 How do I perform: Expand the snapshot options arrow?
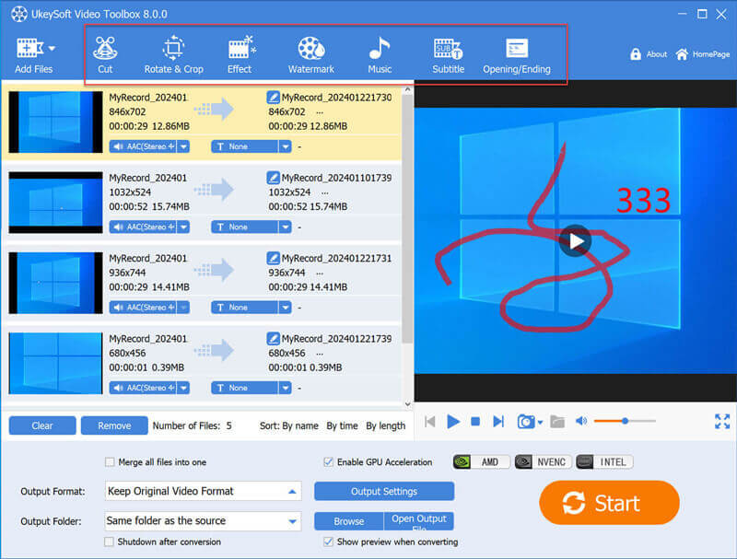[x=540, y=423]
